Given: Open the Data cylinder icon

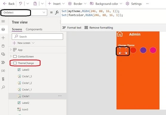Looking at the screenshot, I should pyautogui.click(x=3, y=46).
